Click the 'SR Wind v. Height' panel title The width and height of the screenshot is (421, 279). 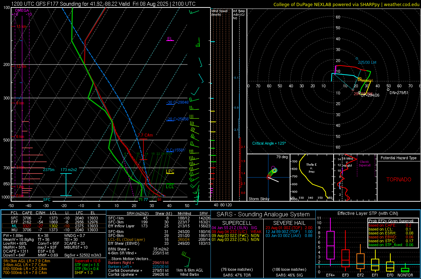(347, 162)
